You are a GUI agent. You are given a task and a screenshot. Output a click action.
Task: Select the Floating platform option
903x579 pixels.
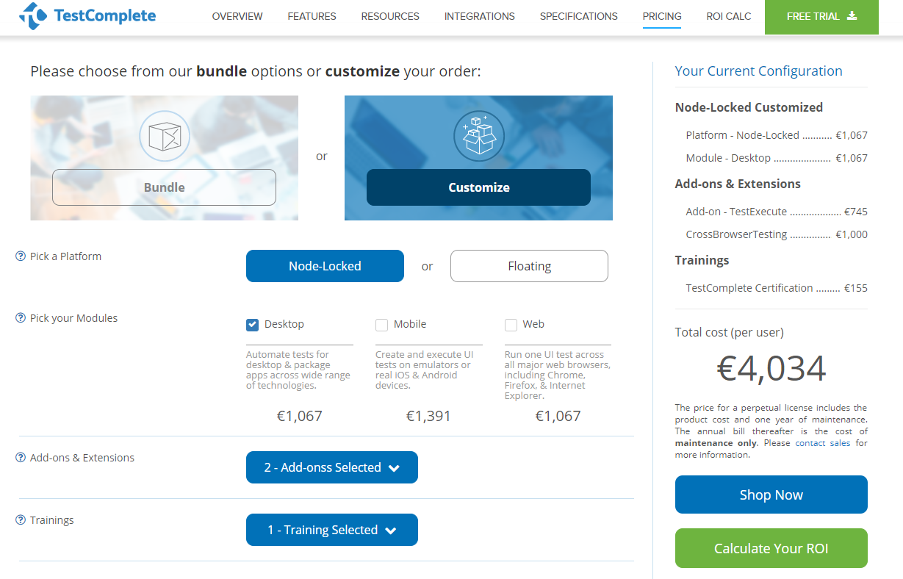(529, 266)
